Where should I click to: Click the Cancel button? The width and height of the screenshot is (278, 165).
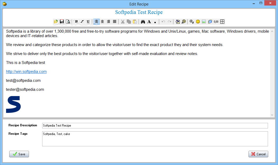[258, 154]
